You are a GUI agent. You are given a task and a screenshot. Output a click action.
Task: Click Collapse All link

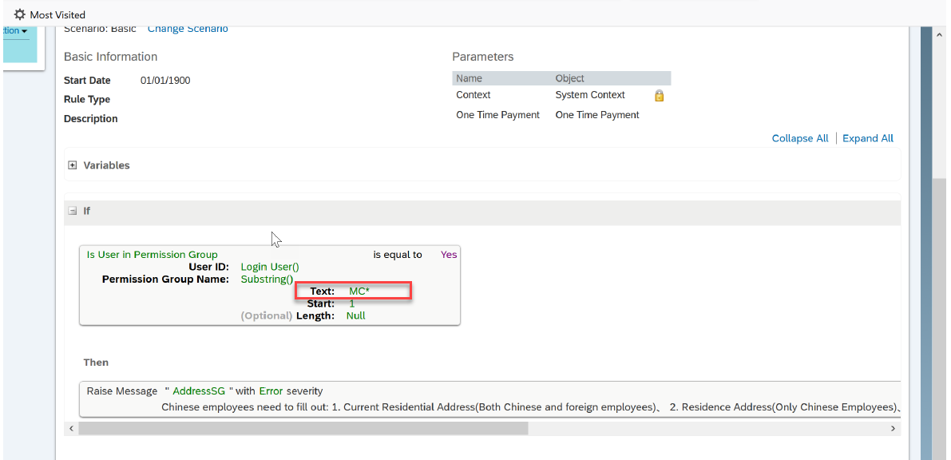point(800,138)
